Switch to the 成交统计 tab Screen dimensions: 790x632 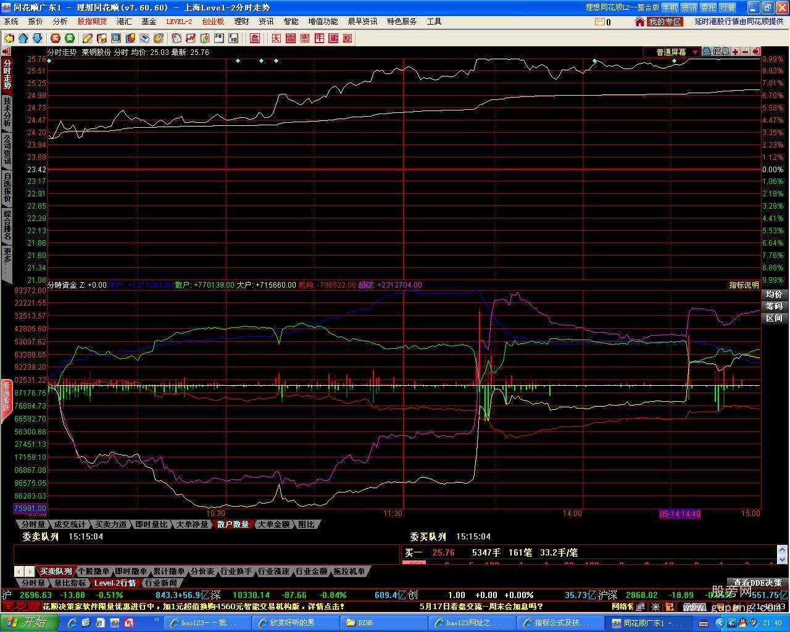70,525
